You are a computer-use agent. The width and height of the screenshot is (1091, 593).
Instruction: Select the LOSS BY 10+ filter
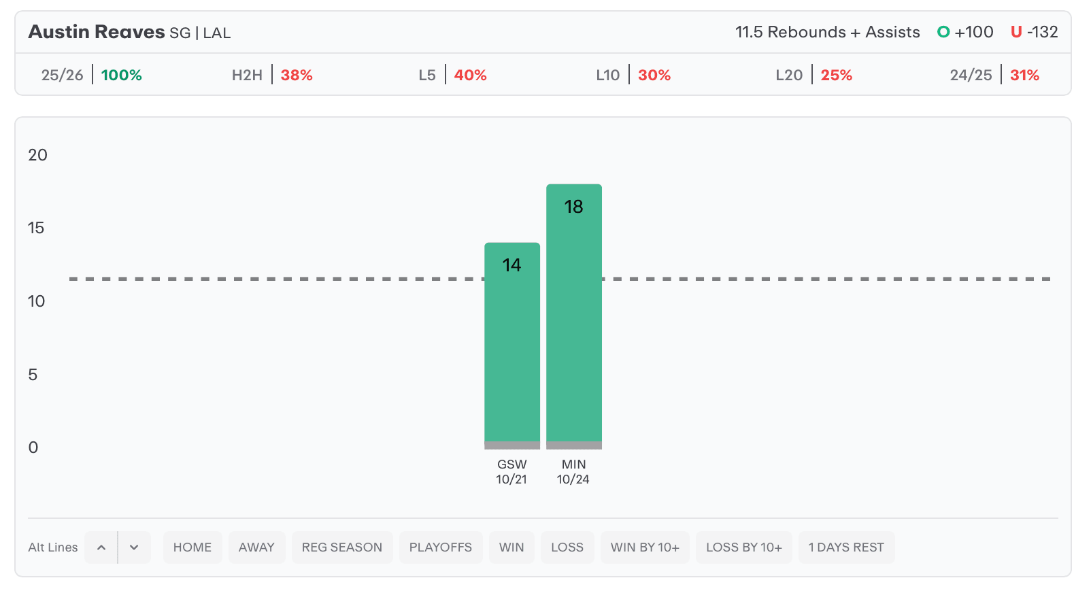pyautogui.click(x=744, y=547)
